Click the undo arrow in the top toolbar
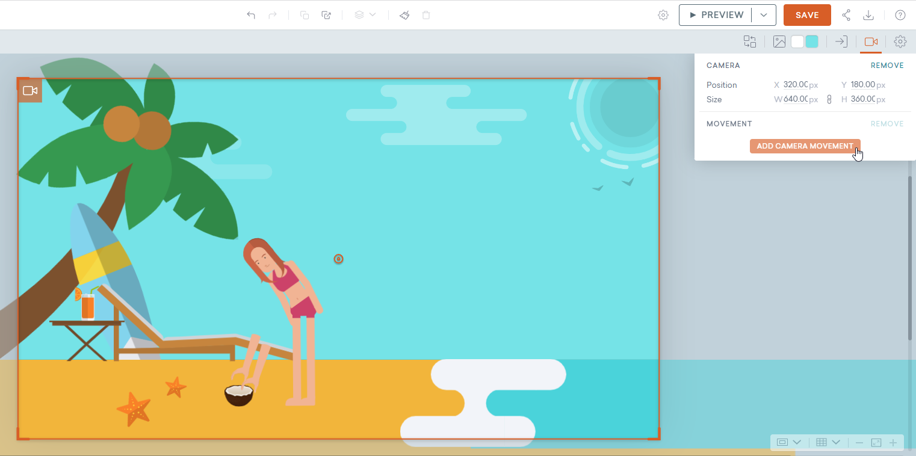 (251, 15)
